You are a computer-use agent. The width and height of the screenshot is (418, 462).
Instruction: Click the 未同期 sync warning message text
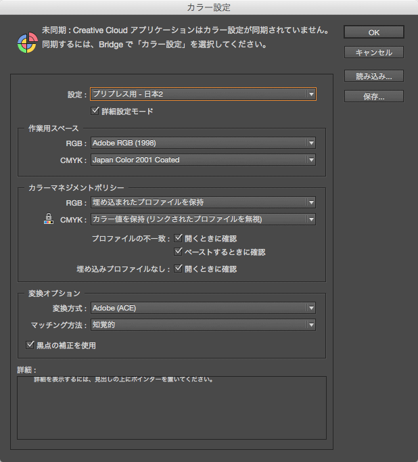point(185,37)
